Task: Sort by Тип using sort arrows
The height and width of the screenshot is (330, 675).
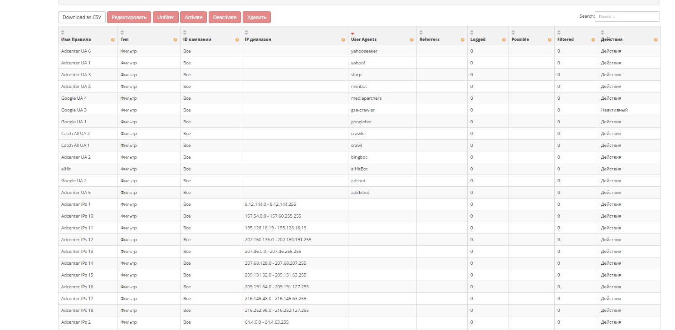Action: coord(122,32)
